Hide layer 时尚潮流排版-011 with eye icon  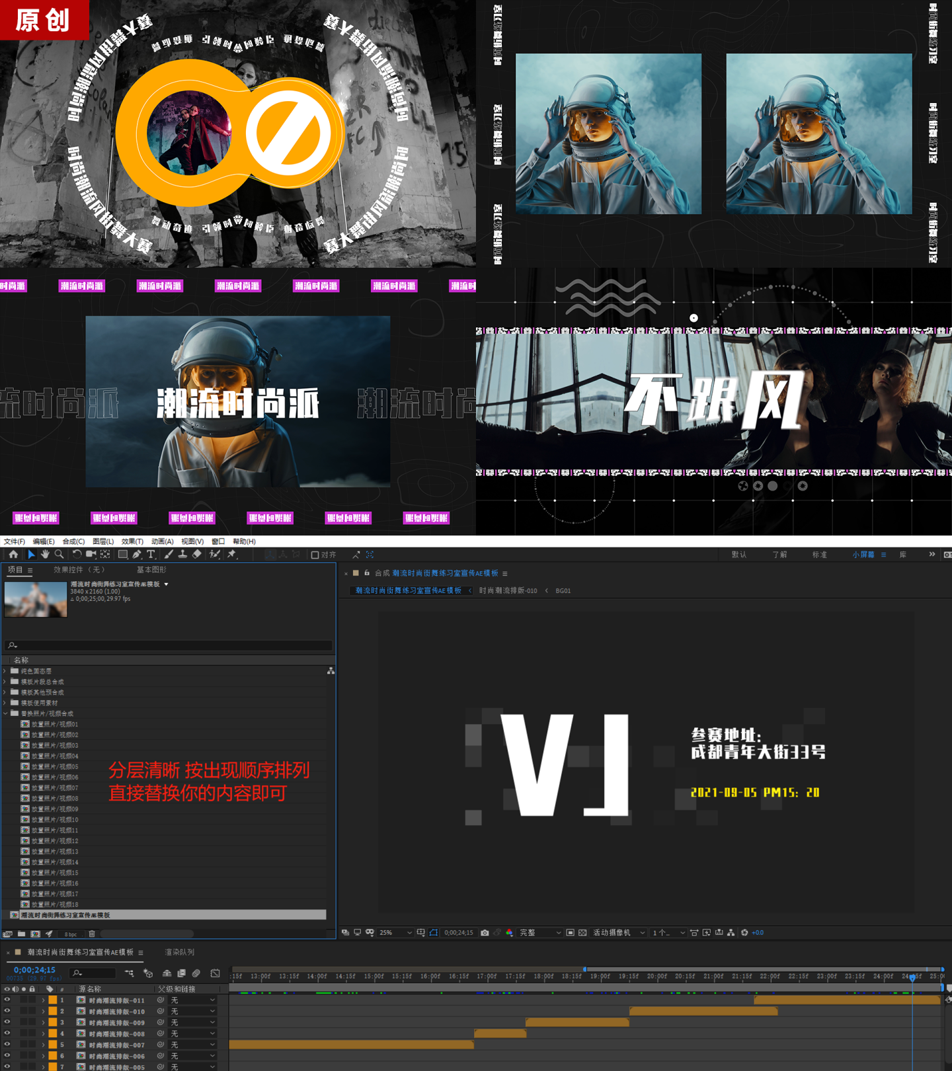7,1000
